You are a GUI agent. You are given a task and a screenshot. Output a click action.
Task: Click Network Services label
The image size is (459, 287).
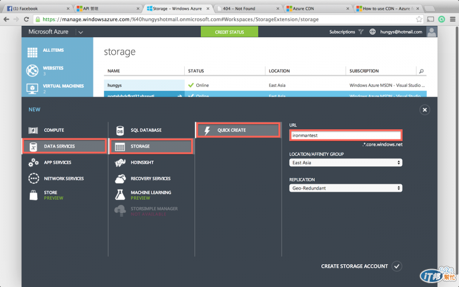coord(64,179)
